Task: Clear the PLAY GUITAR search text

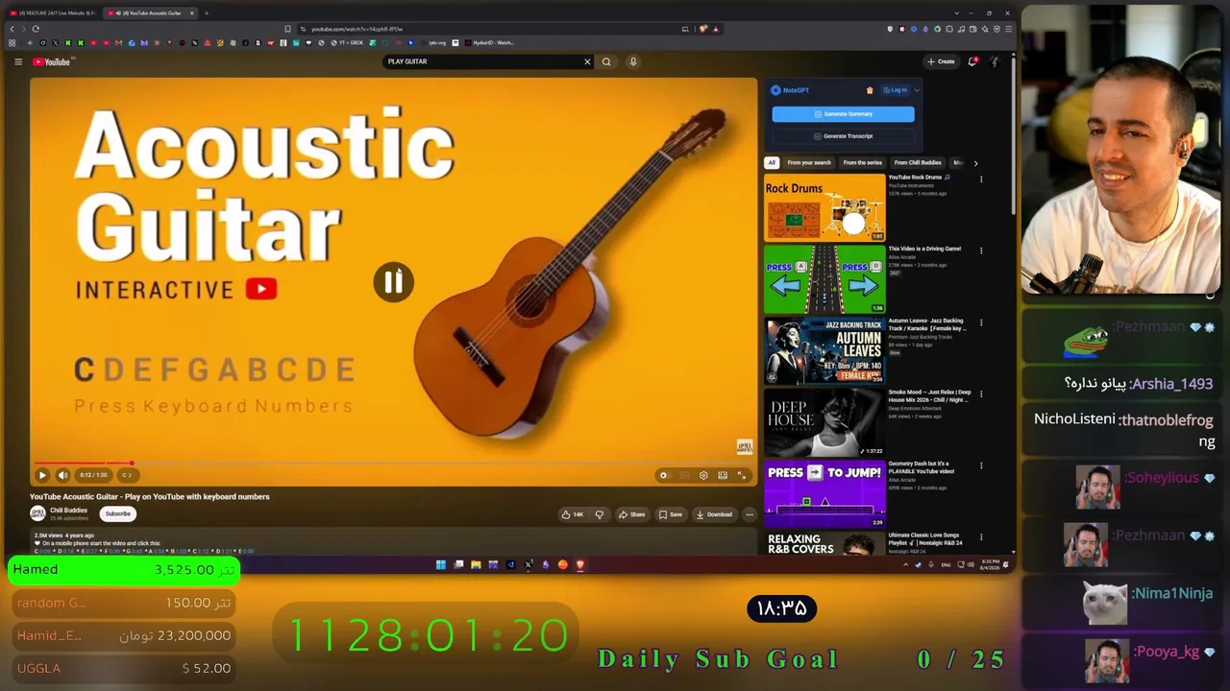Action: (587, 61)
